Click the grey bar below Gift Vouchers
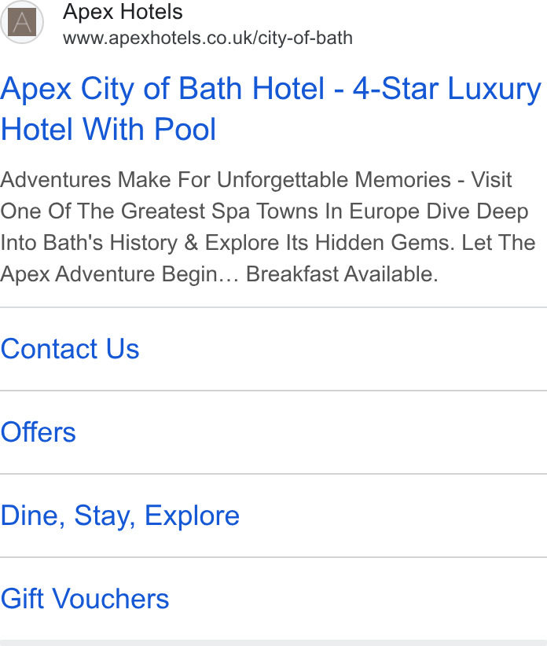The height and width of the screenshot is (646, 547). pos(273,643)
